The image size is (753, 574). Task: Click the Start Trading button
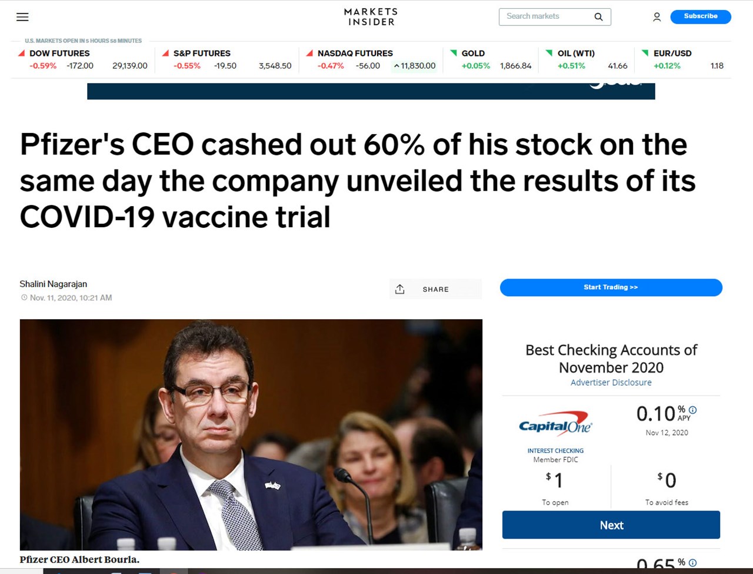(x=611, y=287)
